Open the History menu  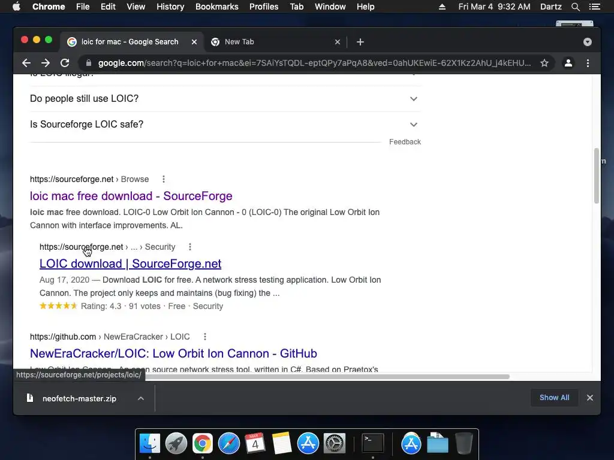click(170, 7)
